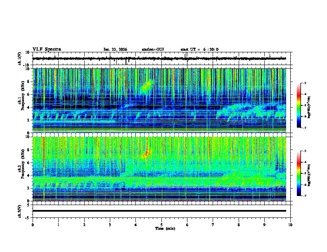Image resolution: width=327 pixels, height=252 pixels.
Task: Click the "station=OUI" header label
Action: (x=153, y=49)
